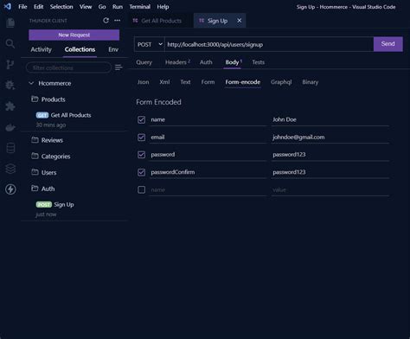Screen dimensions: 410x339
Task: Refresh the Thunder Client sidebar
Action: point(106,21)
